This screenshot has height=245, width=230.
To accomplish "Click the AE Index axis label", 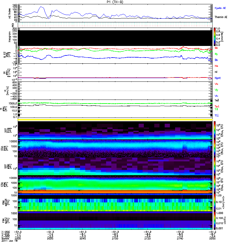I will pyautogui.click(x=10, y=13).
